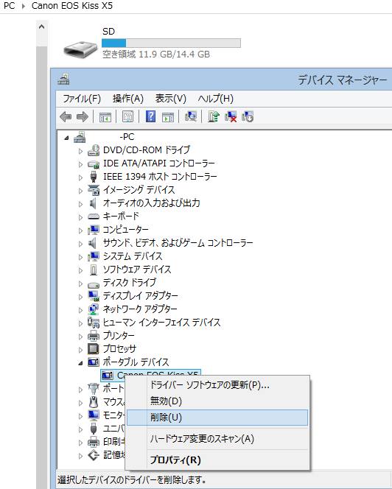The height and width of the screenshot is (489, 392).
Task: Click the SD capacity usage bar
Action: pos(171,43)
